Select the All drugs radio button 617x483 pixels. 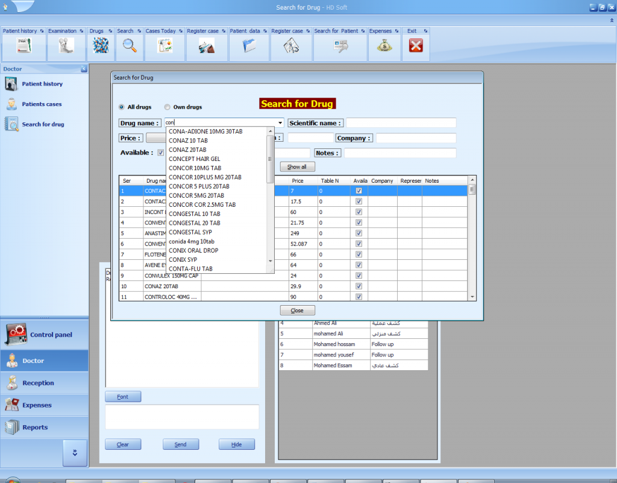(x=122, y=107)
